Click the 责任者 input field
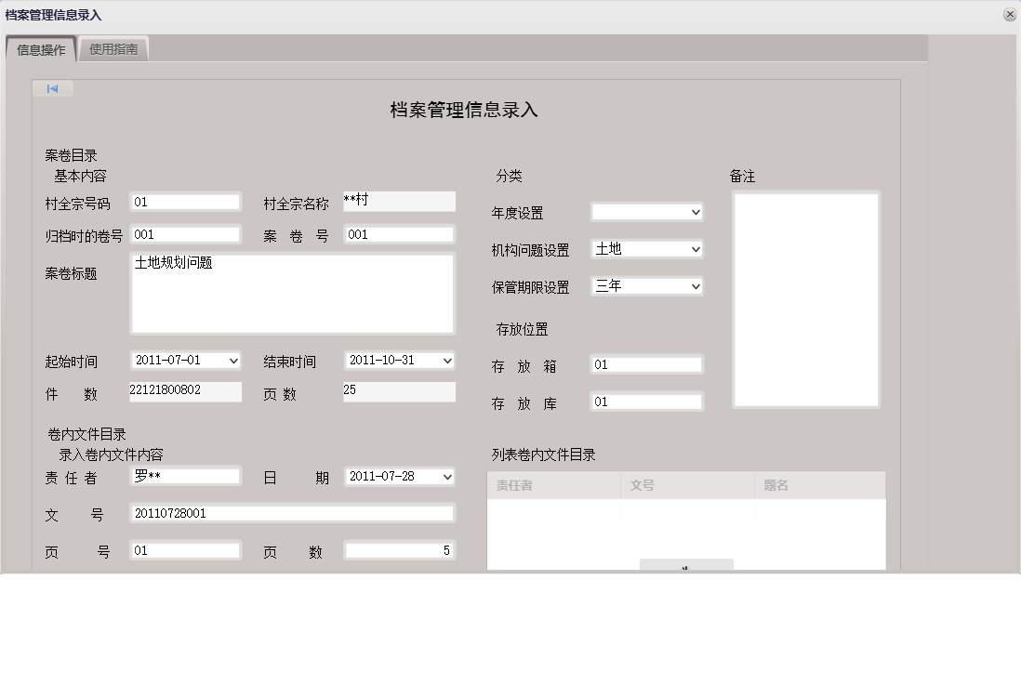Image resolution: width=1021 pixels, height=685 pixels. (x=185, y=476)
